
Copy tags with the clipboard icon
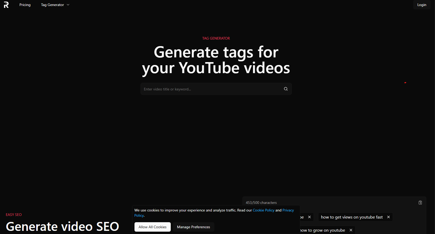click(420, 203)
